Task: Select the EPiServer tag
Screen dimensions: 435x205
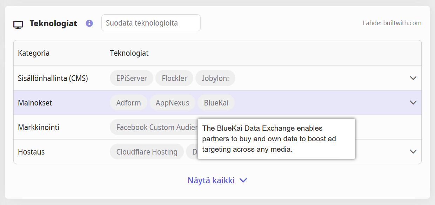Action: pos(132,78)
